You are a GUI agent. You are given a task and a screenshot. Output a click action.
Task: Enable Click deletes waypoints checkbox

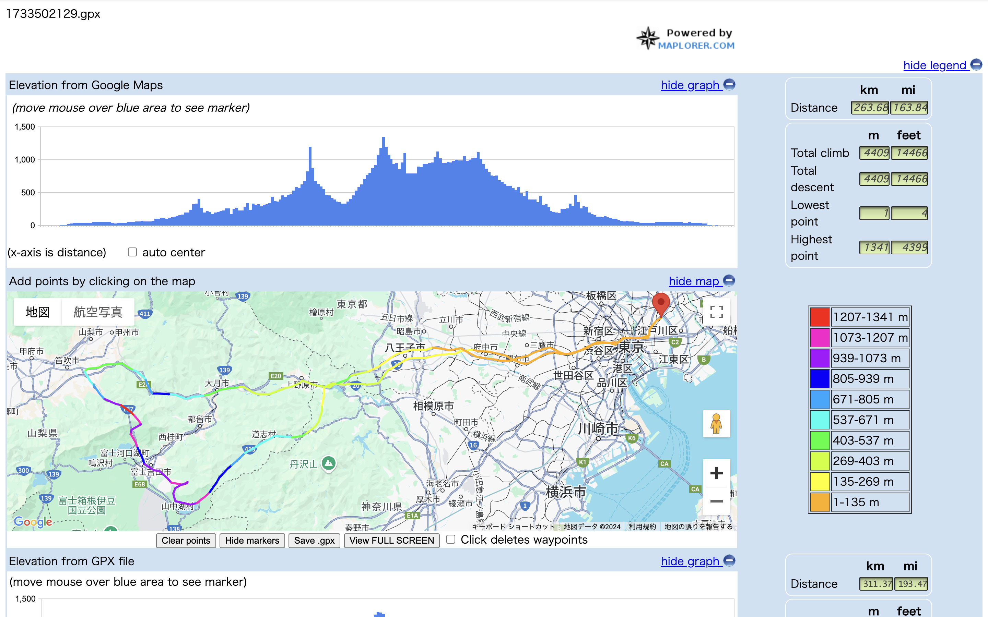pos(451,540)
